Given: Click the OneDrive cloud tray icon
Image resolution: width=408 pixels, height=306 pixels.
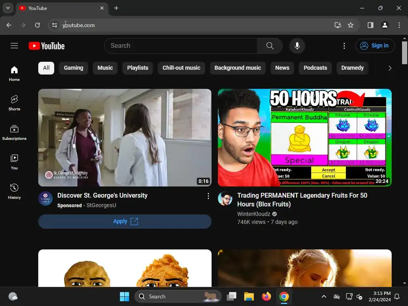Looking at the screenshot, I should [x=337, y=296].
